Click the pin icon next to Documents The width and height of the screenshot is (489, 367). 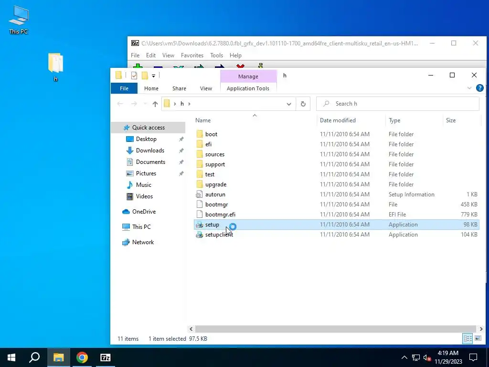(x=181, y=162)
